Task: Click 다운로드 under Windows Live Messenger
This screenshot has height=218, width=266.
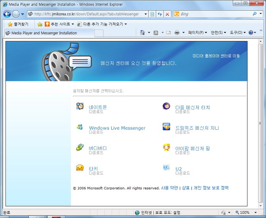Action: click(x=96, y=132)
